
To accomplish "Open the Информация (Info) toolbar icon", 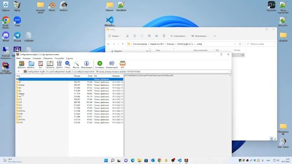I will (87, 64).
